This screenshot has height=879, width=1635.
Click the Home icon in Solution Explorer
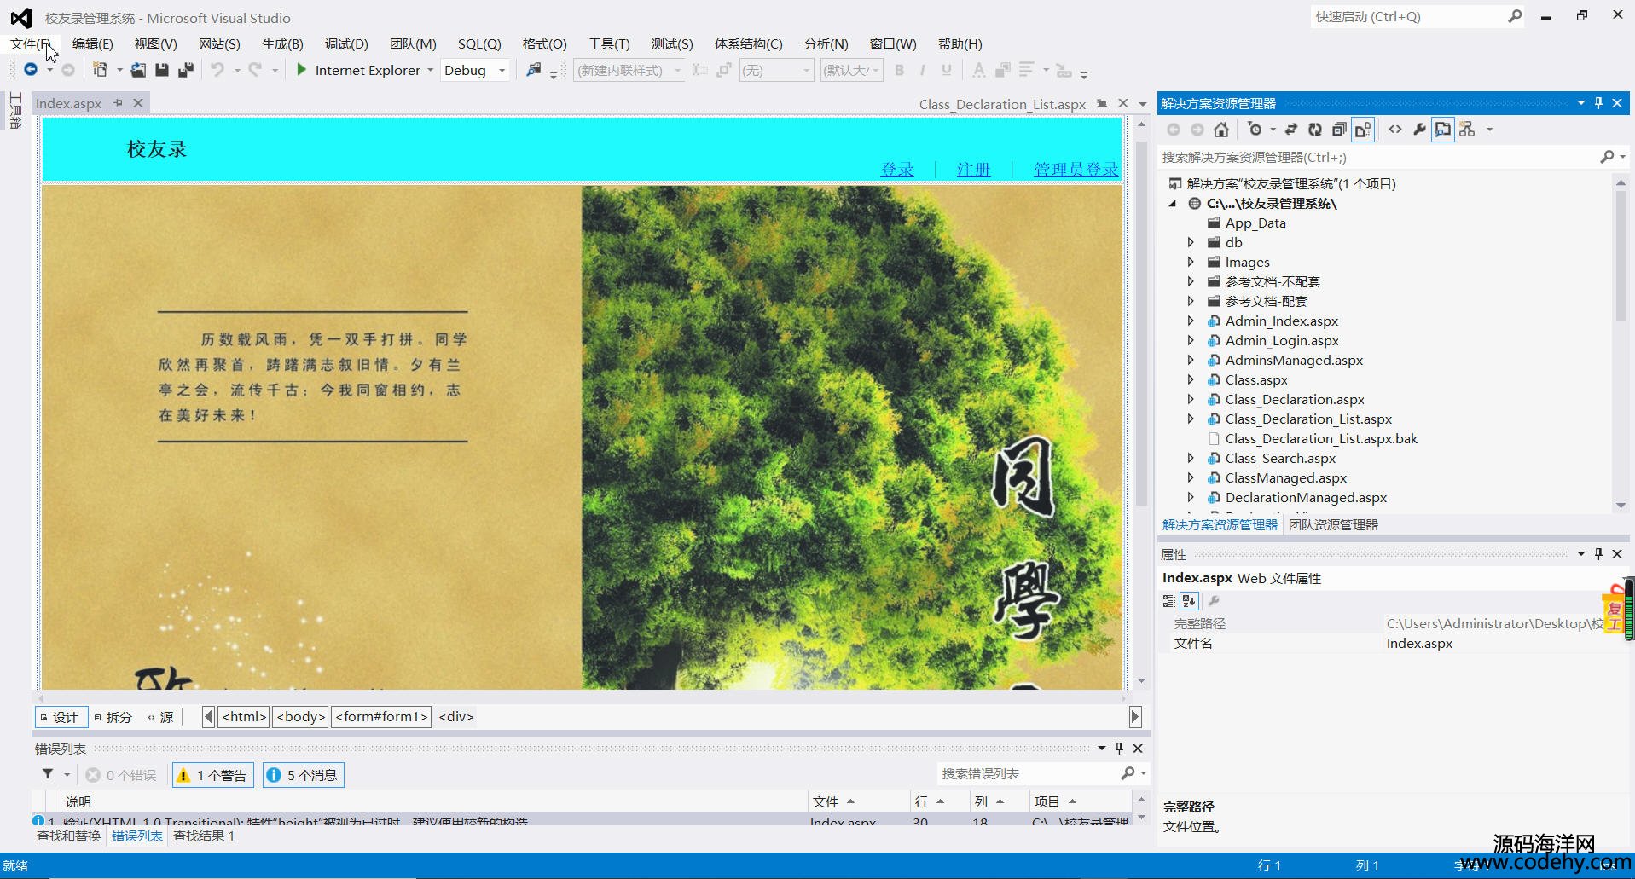tap(1221, 130)
